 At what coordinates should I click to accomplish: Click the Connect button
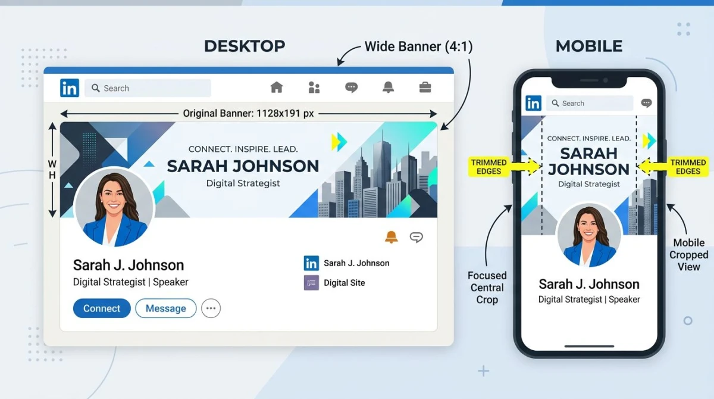coord(102,308)
